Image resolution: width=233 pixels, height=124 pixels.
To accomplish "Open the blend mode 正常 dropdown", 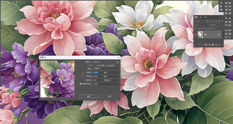I will coord(201,25).
